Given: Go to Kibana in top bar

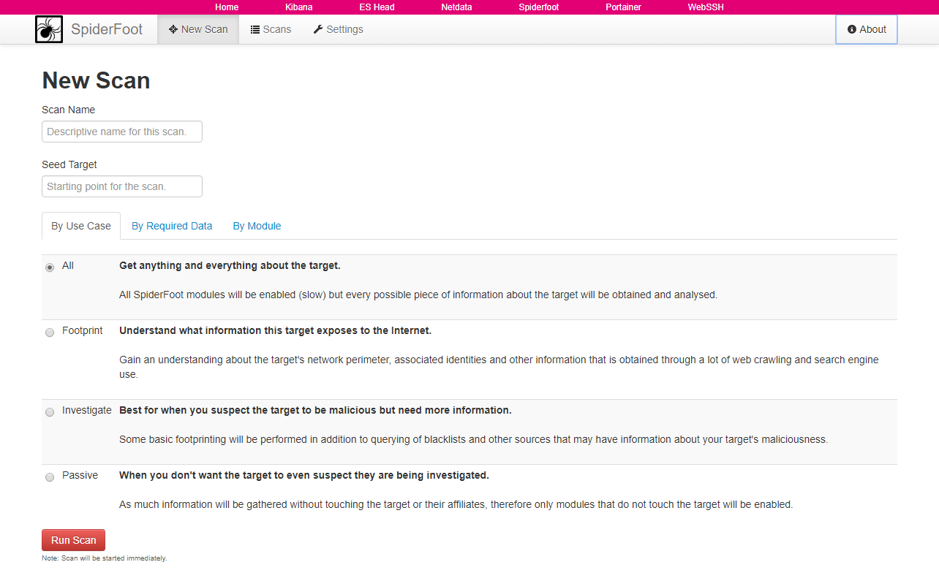Looking at the screenshot, I should [298, 7].
